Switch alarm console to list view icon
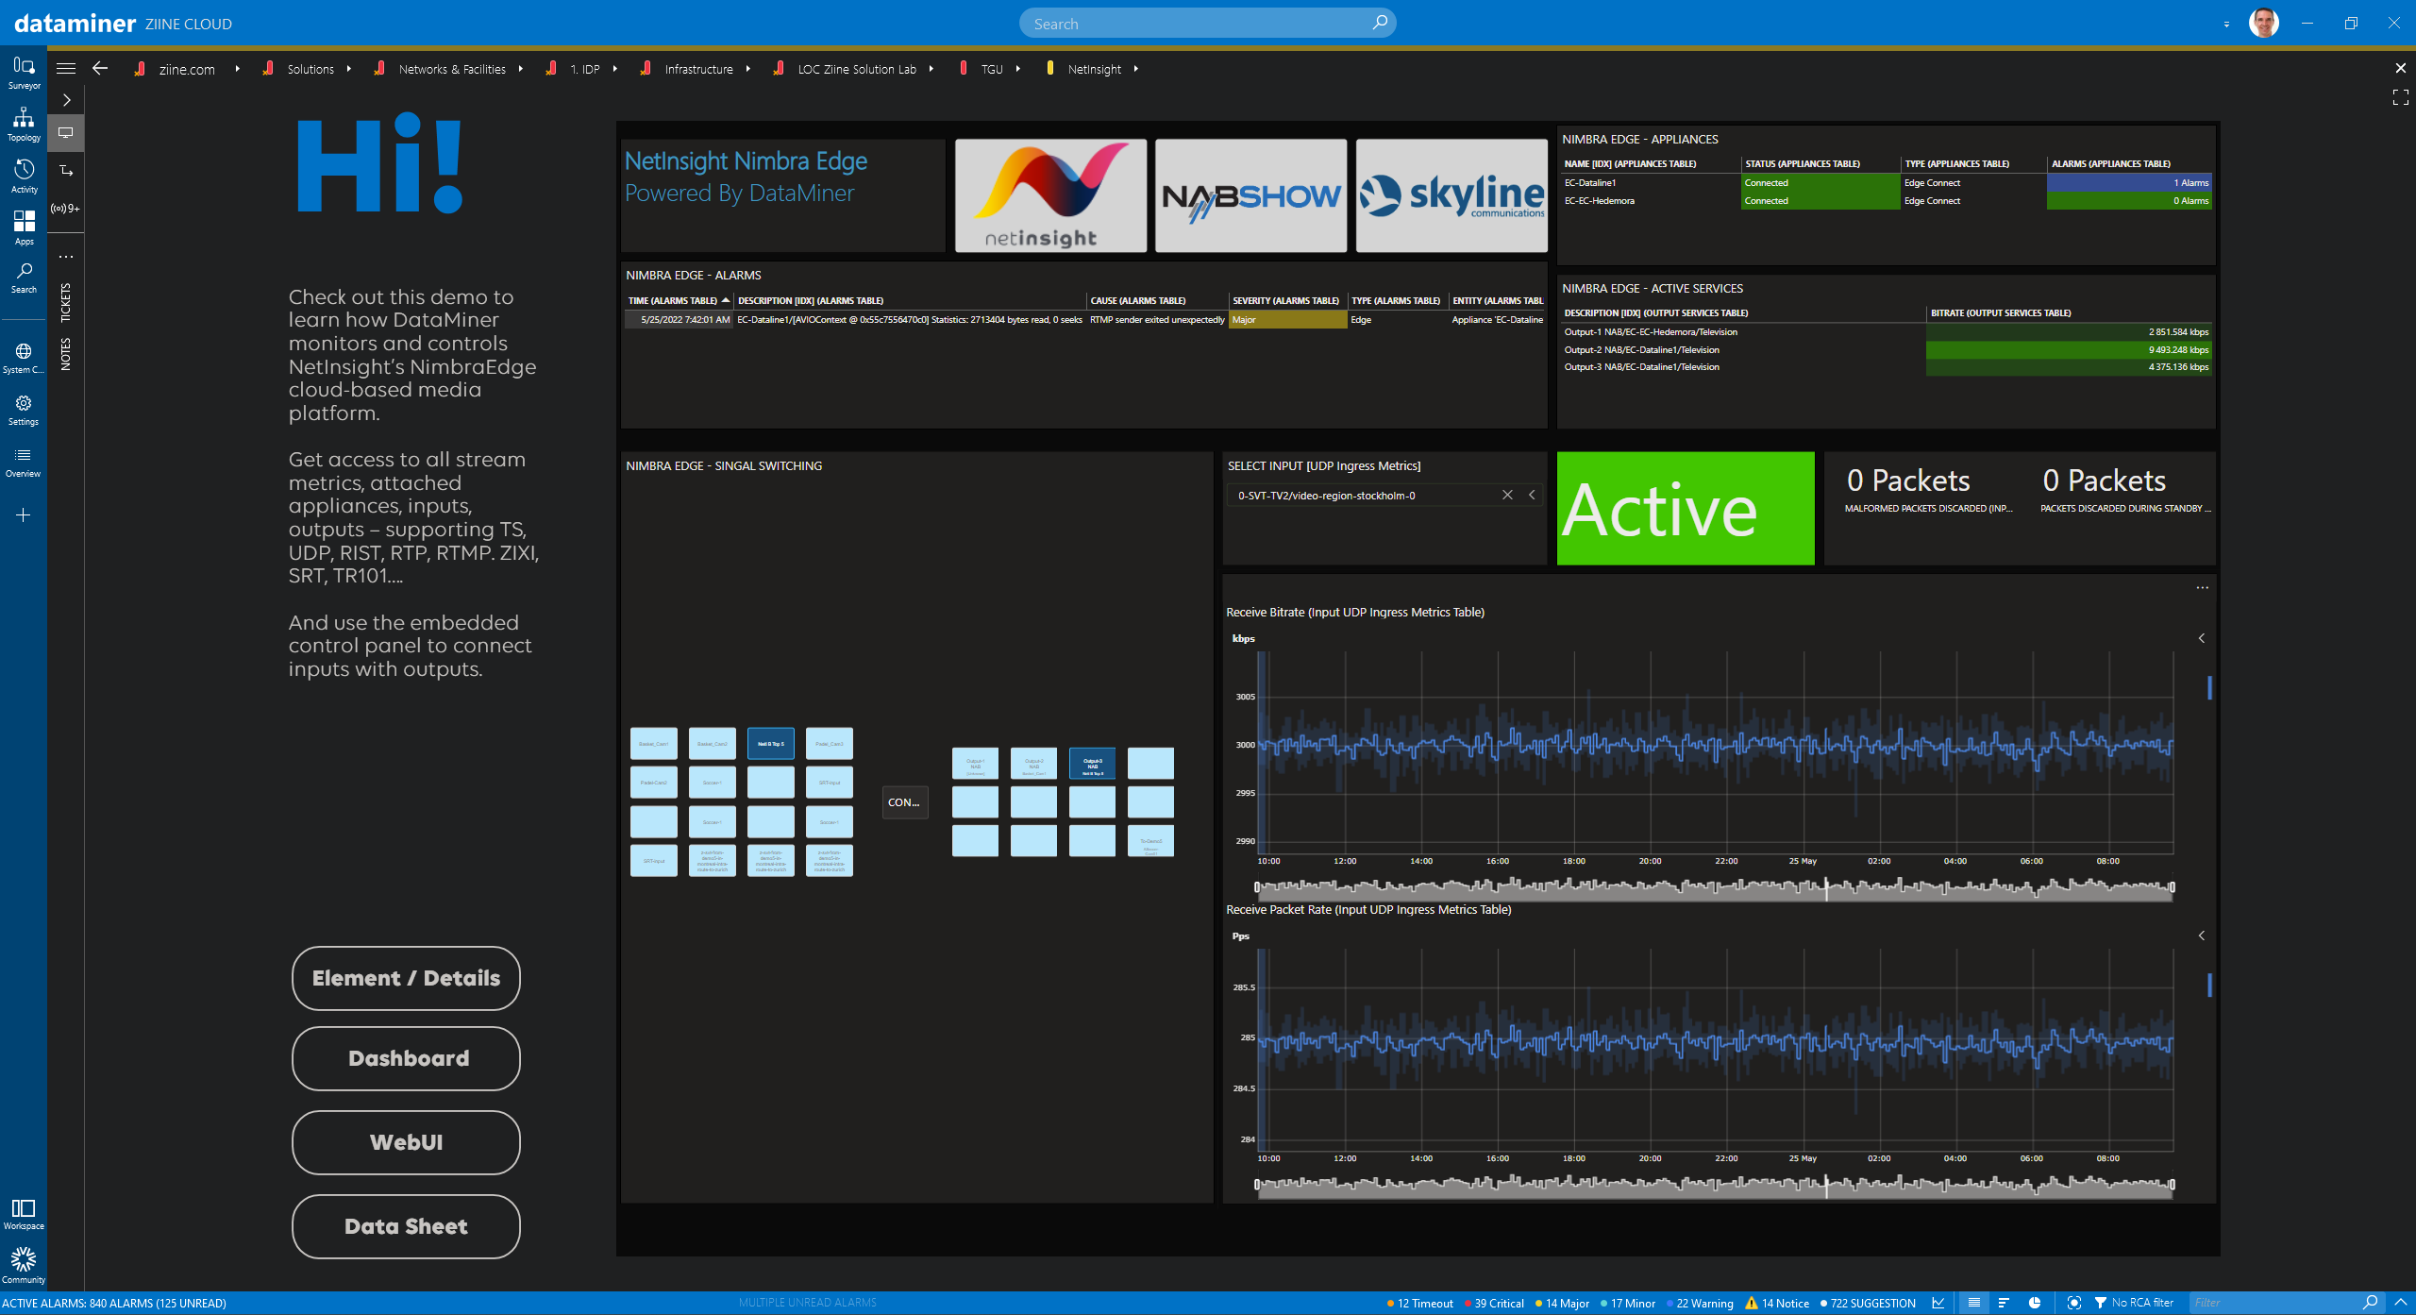The image size is (2416, 1315). (x=1973, y=1303)
